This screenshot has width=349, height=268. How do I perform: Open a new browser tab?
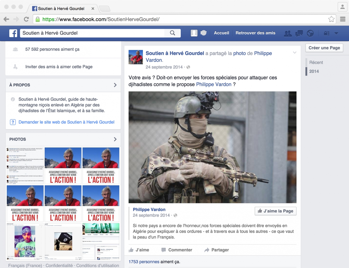[x=105, y=9]
